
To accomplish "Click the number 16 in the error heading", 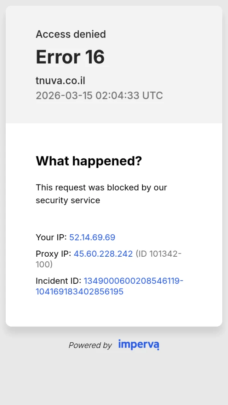I will (95, 57).
